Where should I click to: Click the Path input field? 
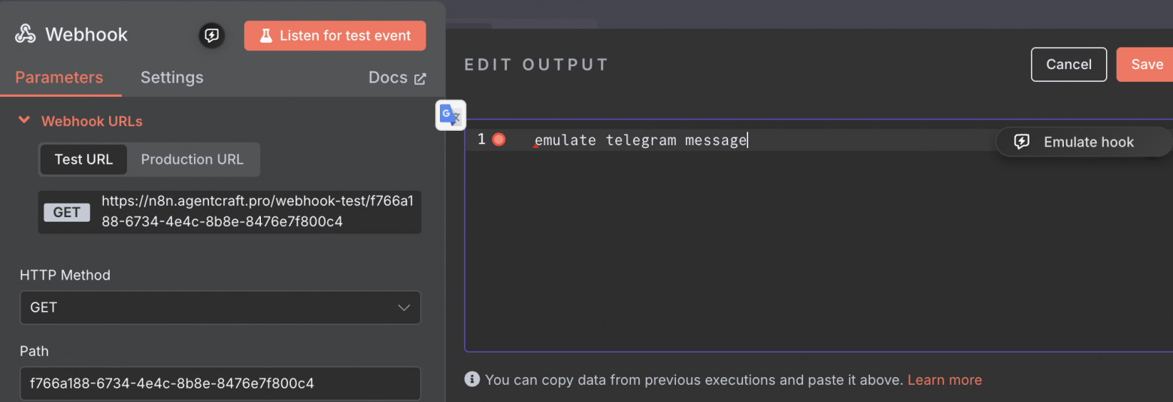(220, 383)
